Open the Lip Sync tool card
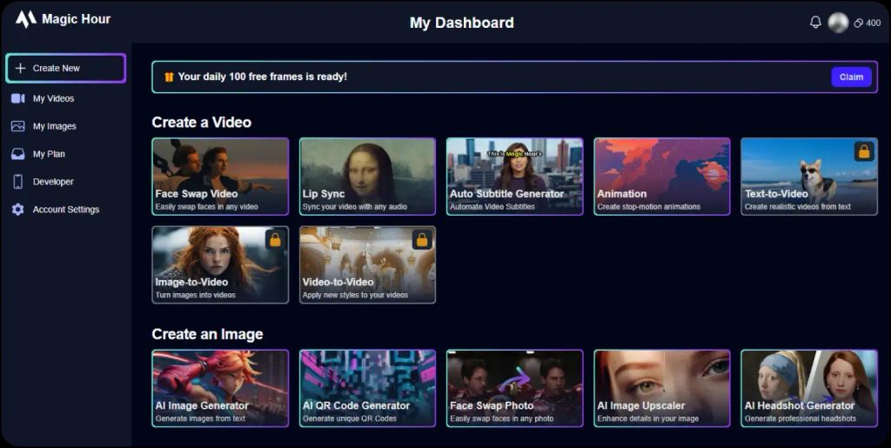Image resolution: width=891 pixels, height=448 pixels. [x=367, y=176]
